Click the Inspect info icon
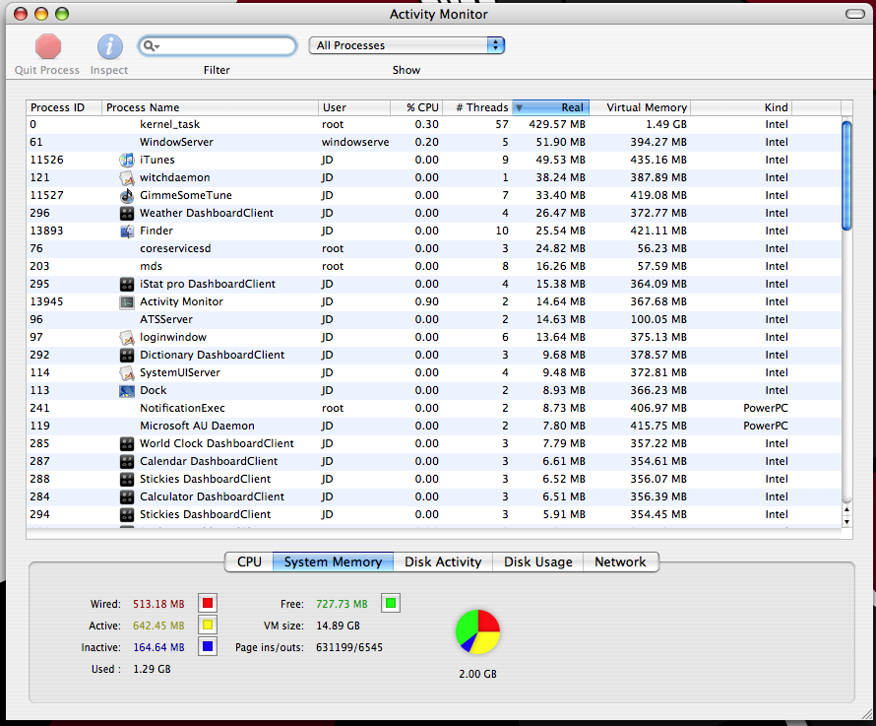The height and width of the screenshot is (726, 876). tap(109, 46)
